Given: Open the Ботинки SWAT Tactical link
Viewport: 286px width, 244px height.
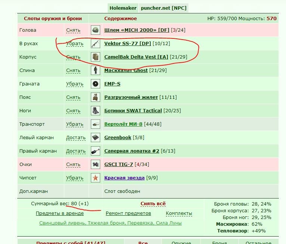Looking at the screenshot, I should pyautogui.click(x=133, y=111).
